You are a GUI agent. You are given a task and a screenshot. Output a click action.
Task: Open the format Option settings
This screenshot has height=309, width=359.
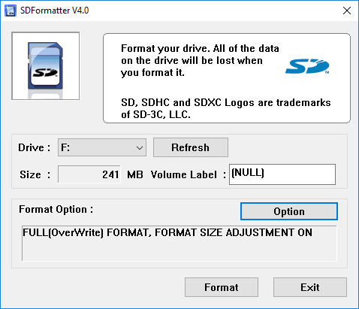click(289, 211)
